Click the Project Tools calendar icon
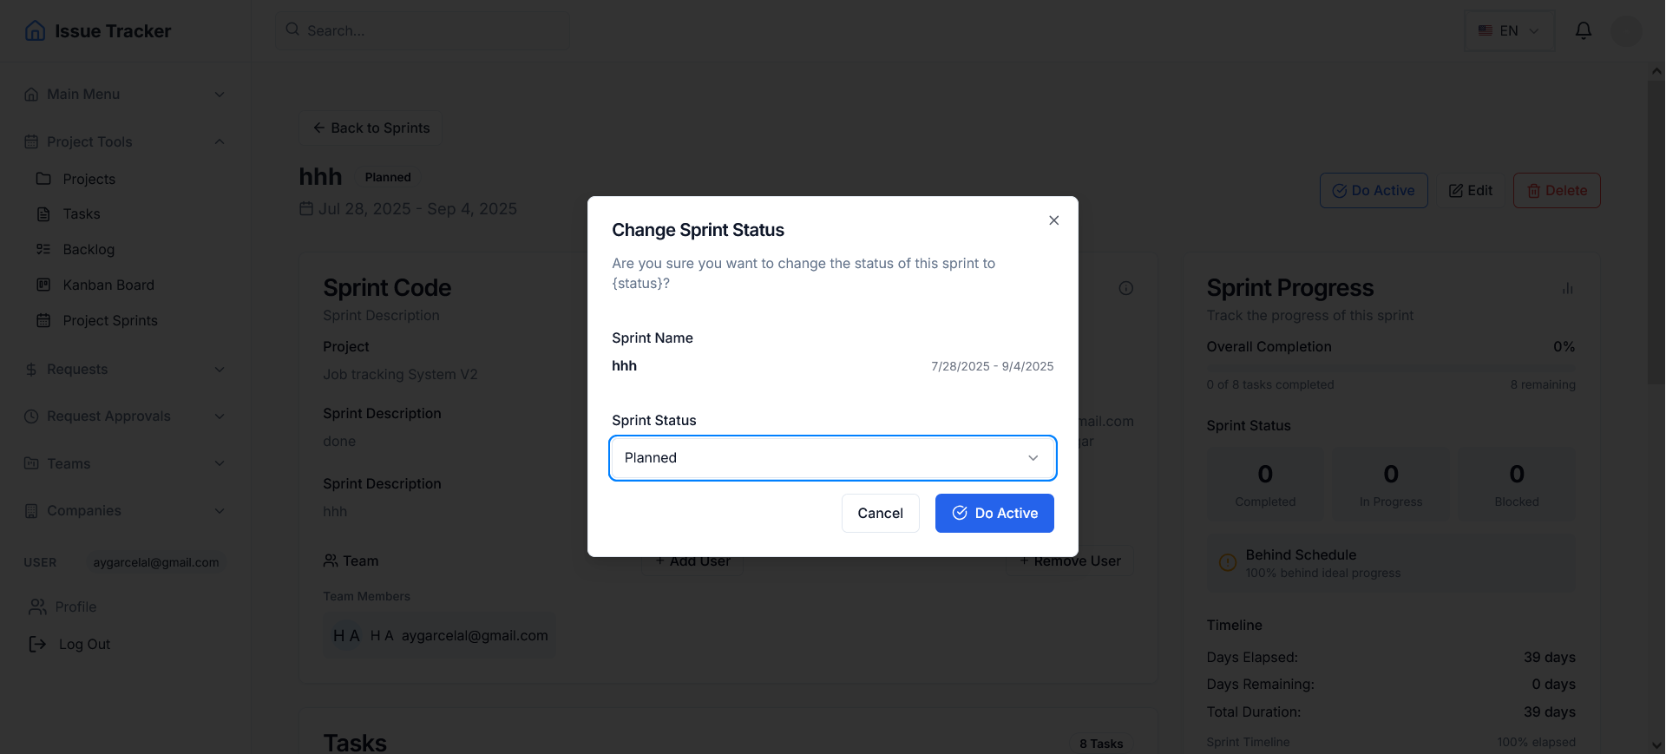 pos(31,141)
